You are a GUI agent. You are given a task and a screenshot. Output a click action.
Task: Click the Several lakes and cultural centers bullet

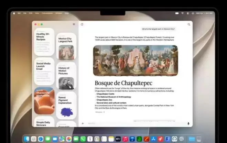[111, 103]
